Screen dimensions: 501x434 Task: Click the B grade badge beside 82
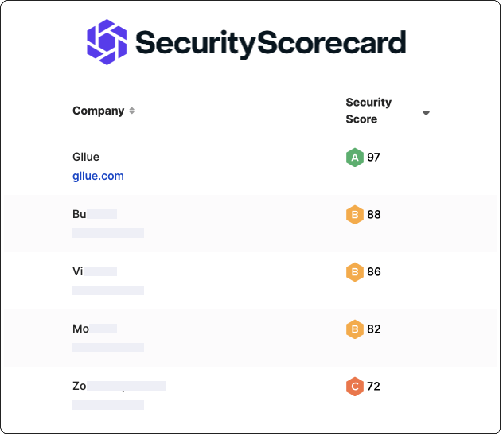(355, 329)
